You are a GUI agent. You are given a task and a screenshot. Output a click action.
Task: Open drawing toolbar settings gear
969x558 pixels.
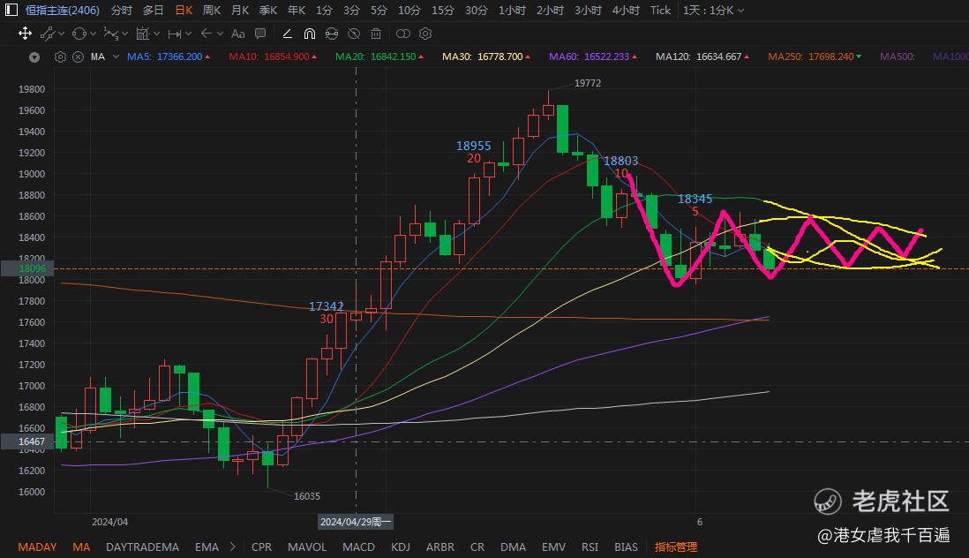[x=425, y=34]
